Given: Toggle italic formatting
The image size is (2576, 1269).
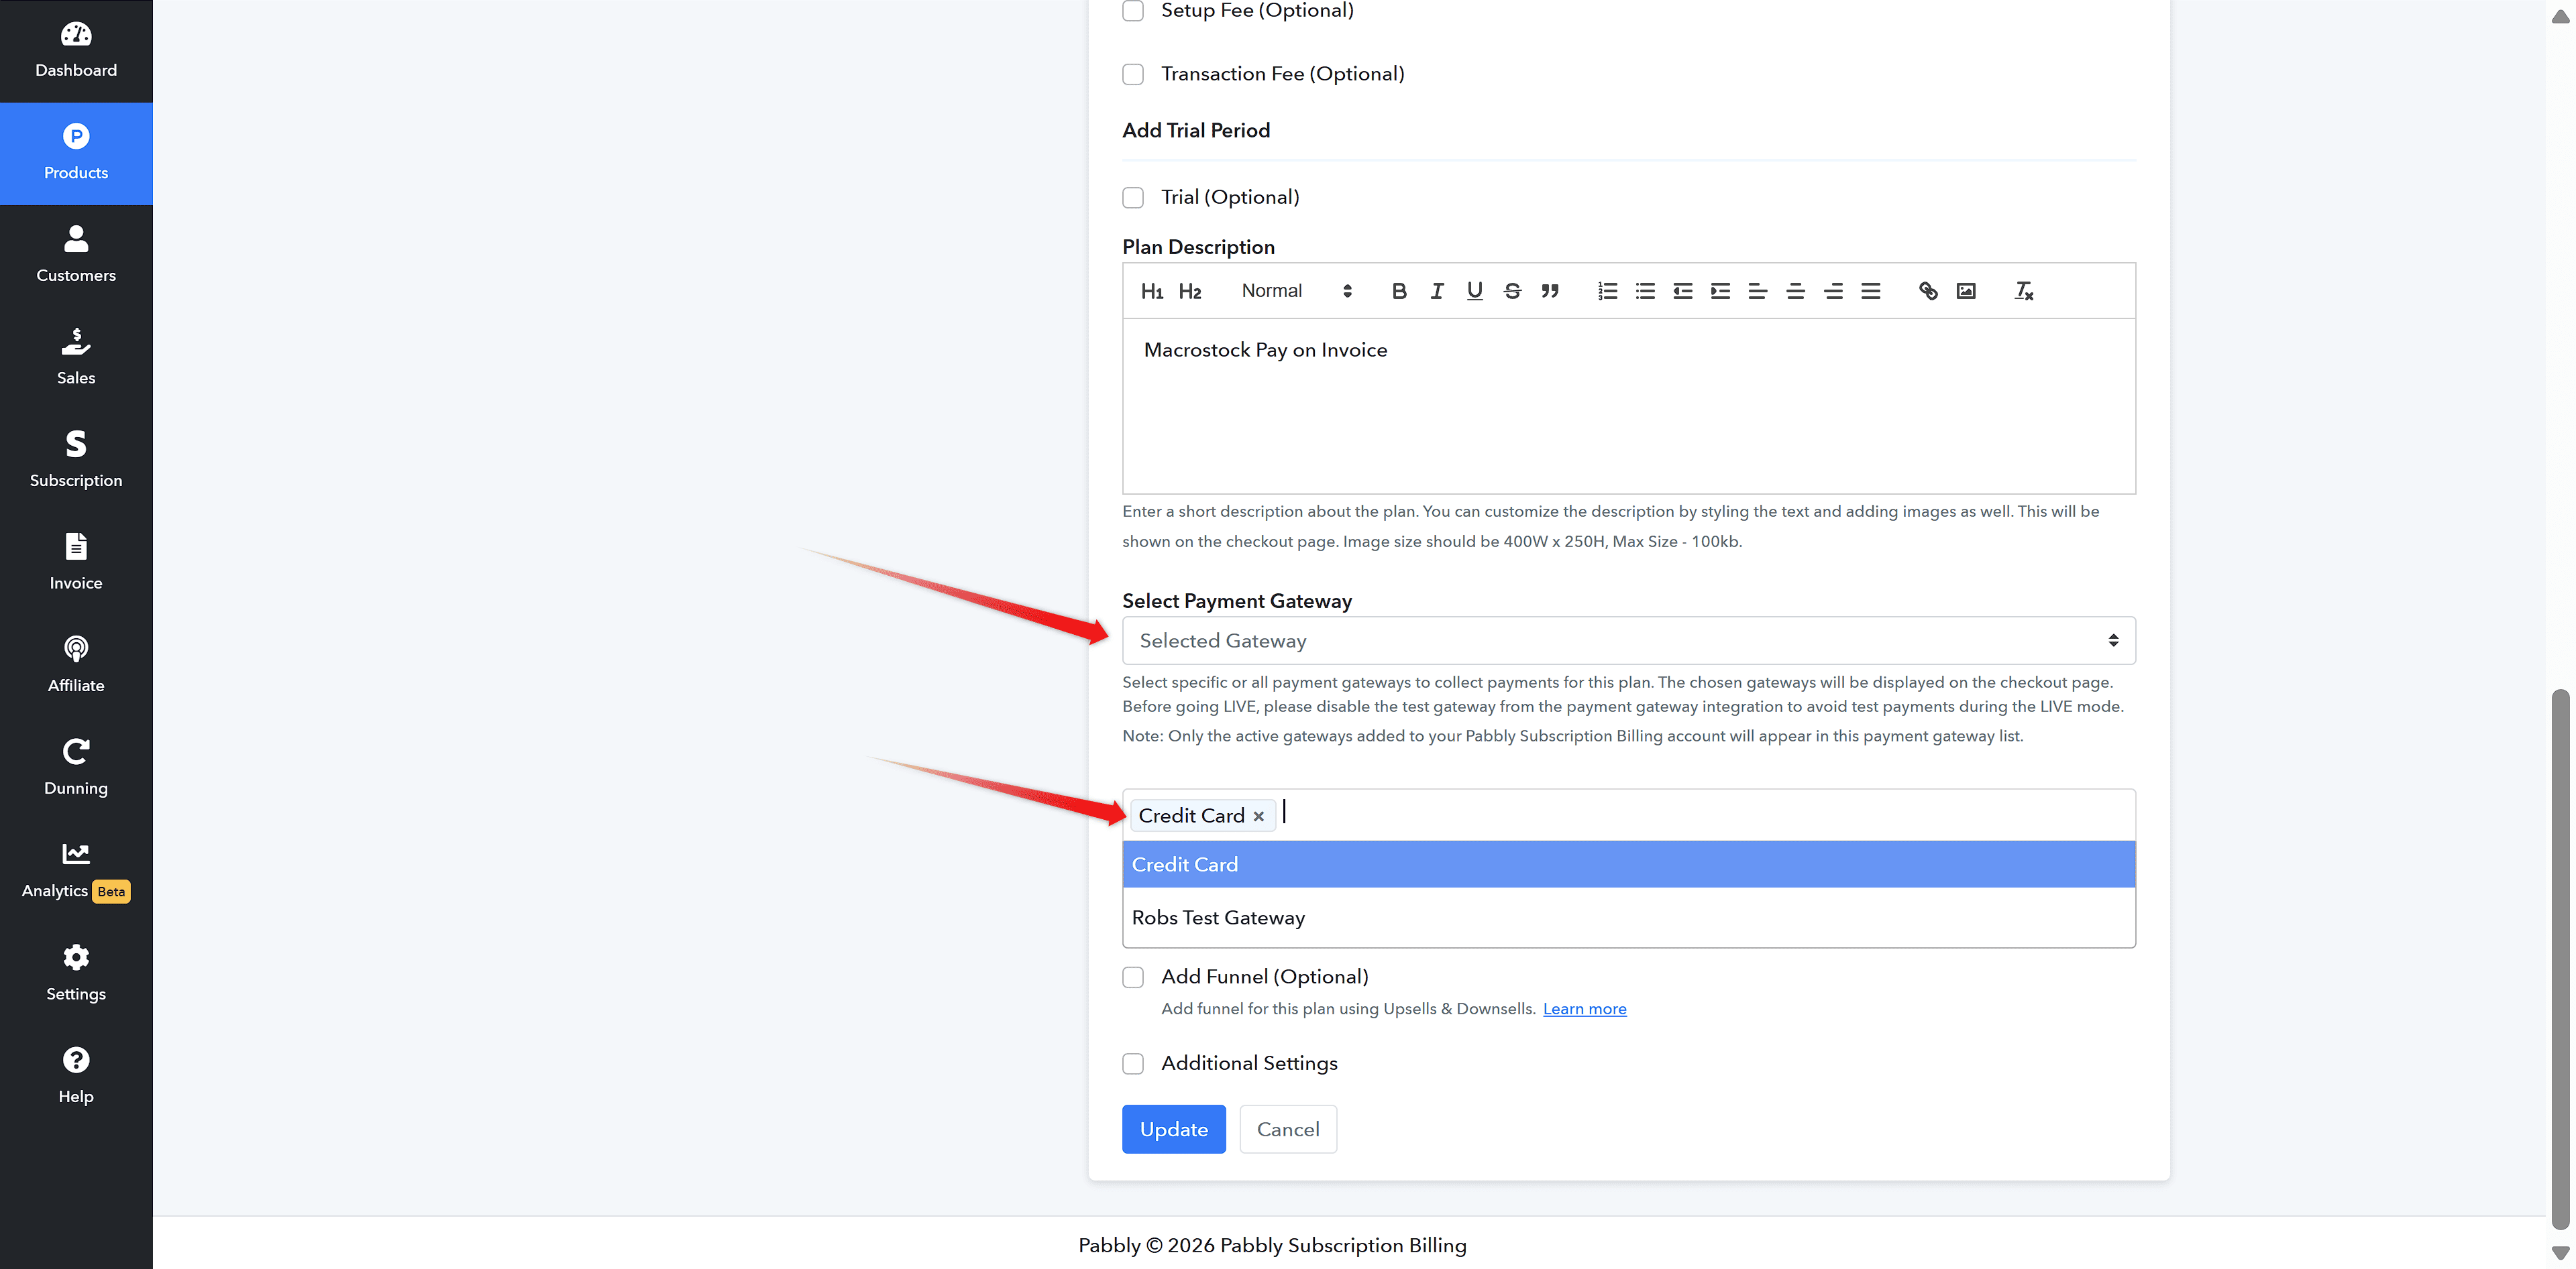Looking at the screenshot, I should [1437, 291].
